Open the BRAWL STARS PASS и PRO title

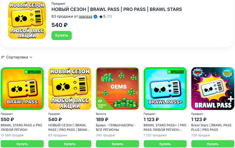click(x=22, y=127)
